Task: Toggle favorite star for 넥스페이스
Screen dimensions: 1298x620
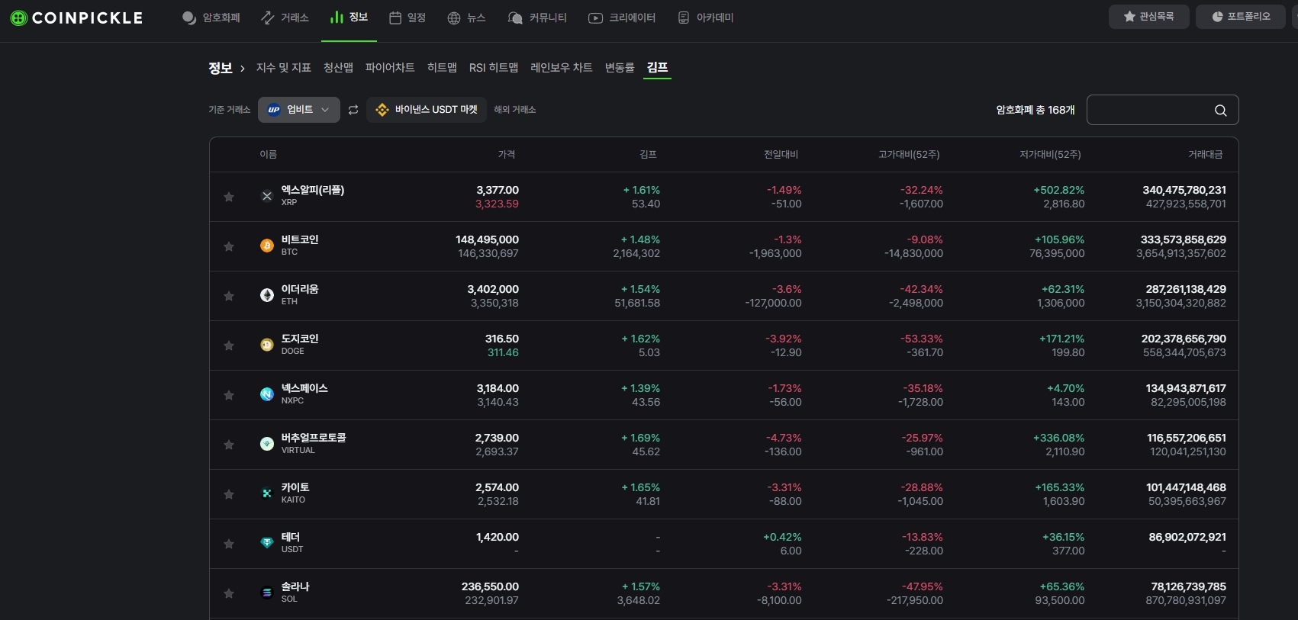Action: point(229,395)
